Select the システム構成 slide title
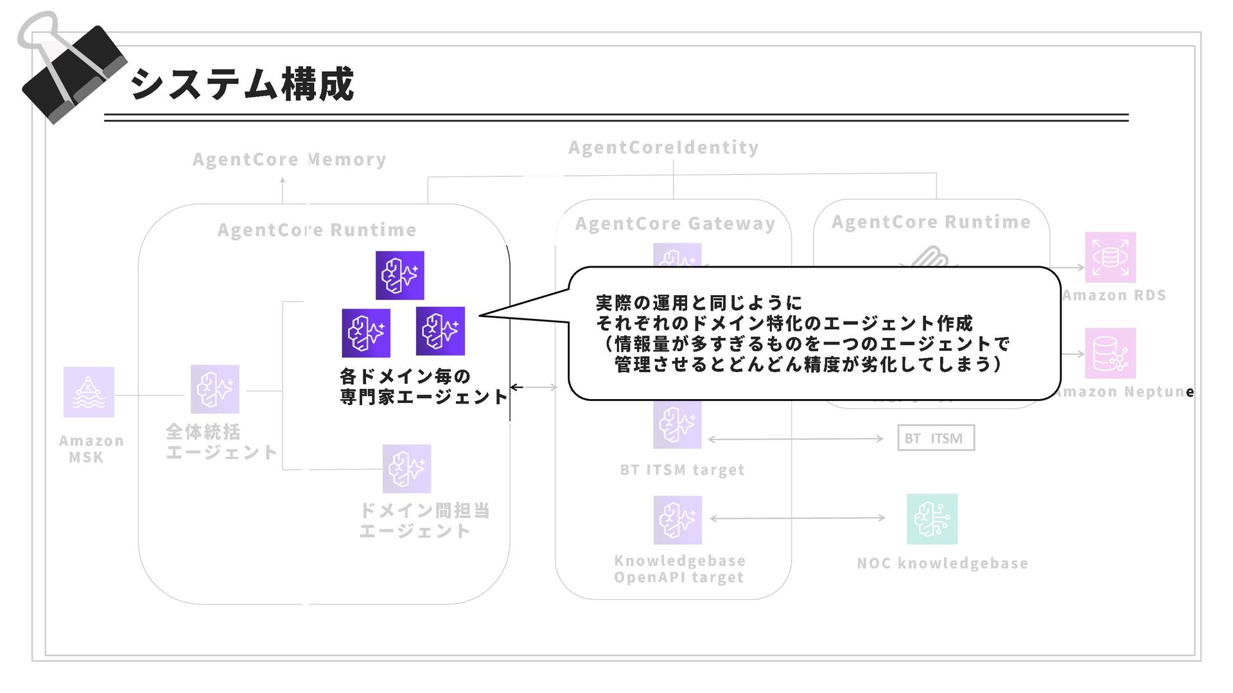Viewport: 1233px width, 693px height. 241,84
